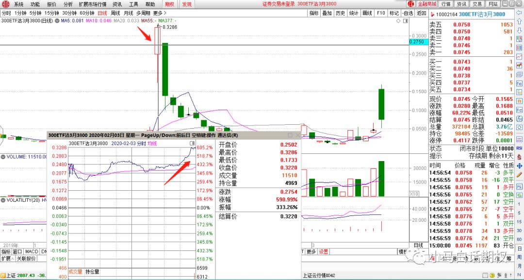This screenshot has height=280, width=524.
Task: Click the F10 info icon in right sidebar
Action: (x=519, y=83)
